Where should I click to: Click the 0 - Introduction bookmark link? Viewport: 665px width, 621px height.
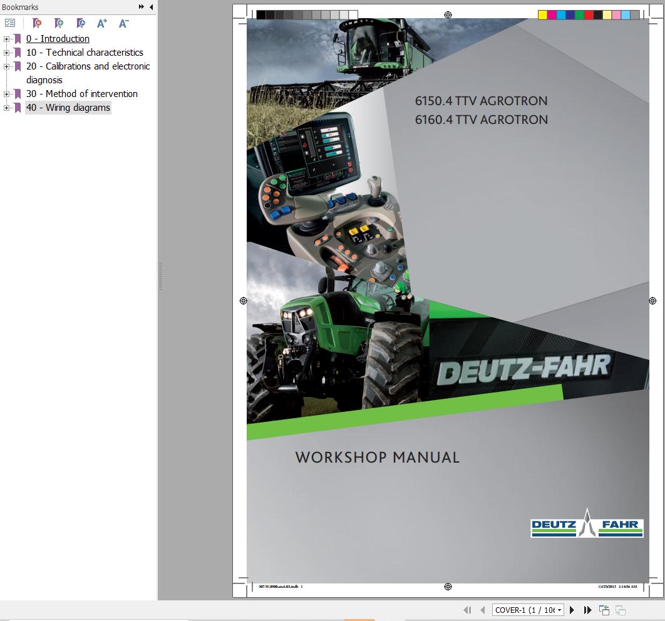[x=58, y=39]
